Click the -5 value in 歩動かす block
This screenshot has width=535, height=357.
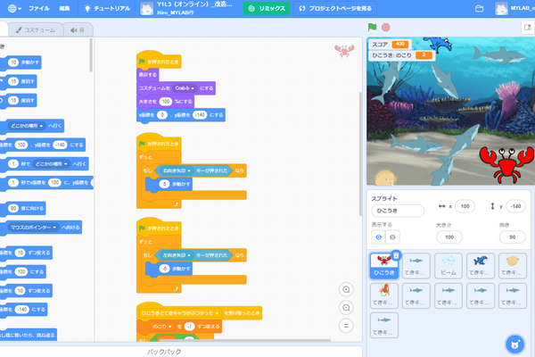point(164,269)
